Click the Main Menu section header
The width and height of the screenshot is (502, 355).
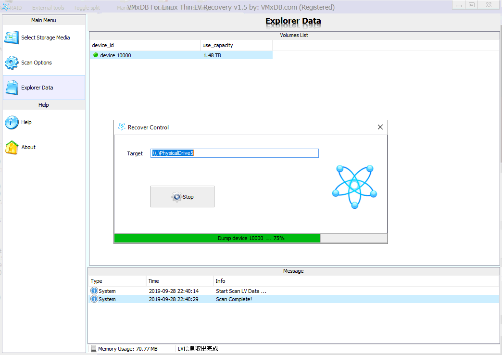[x=44, y=20]
